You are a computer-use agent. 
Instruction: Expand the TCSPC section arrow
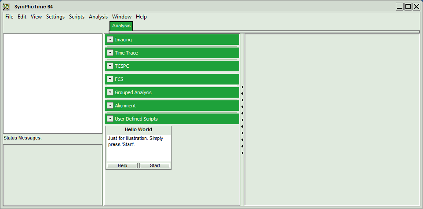pos(110,66)
